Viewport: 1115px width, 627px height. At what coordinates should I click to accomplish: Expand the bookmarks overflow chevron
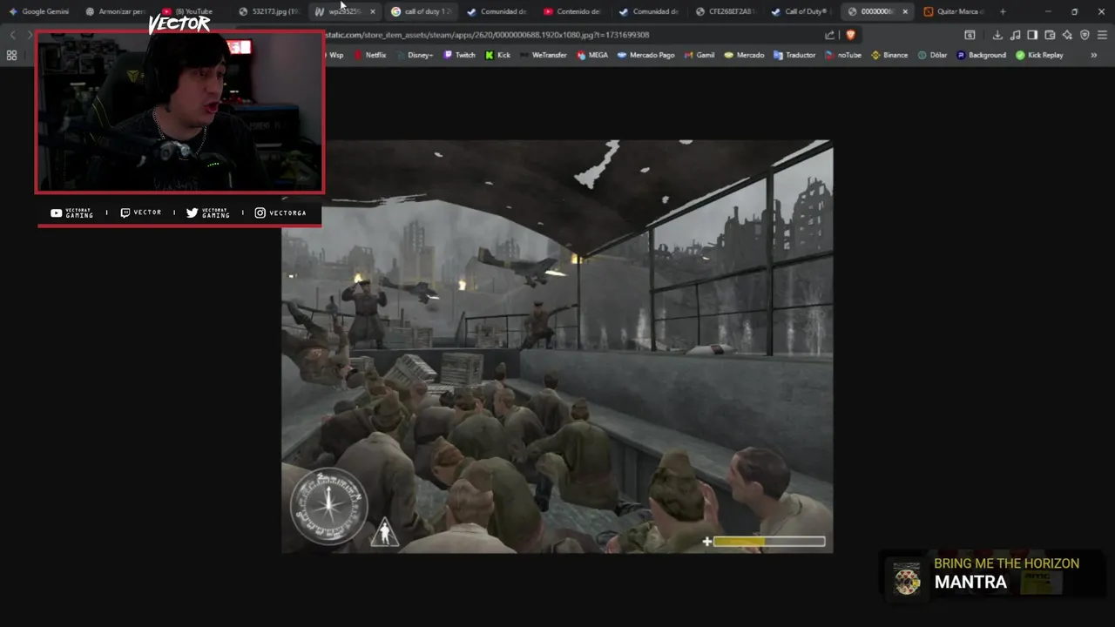click(1094, 55)
